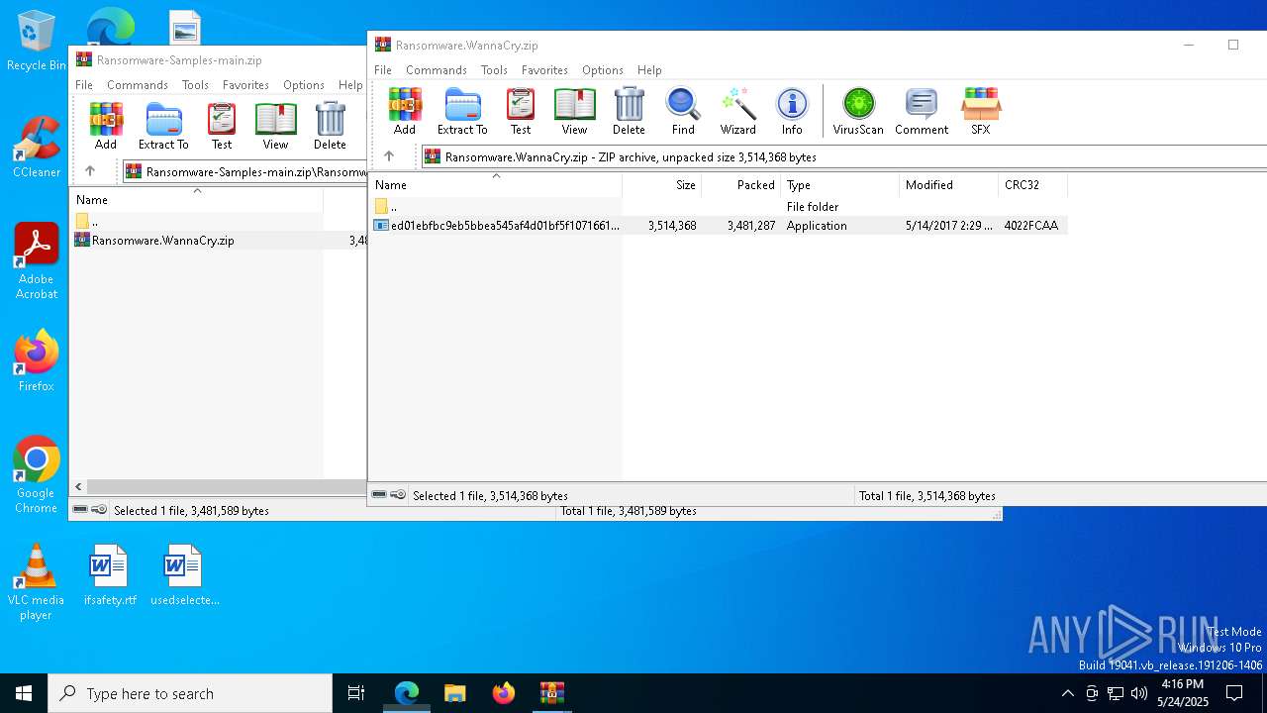The image size is (1267, 713).
Task: Open File Explorer from taskbar
Action: [455, 693]
